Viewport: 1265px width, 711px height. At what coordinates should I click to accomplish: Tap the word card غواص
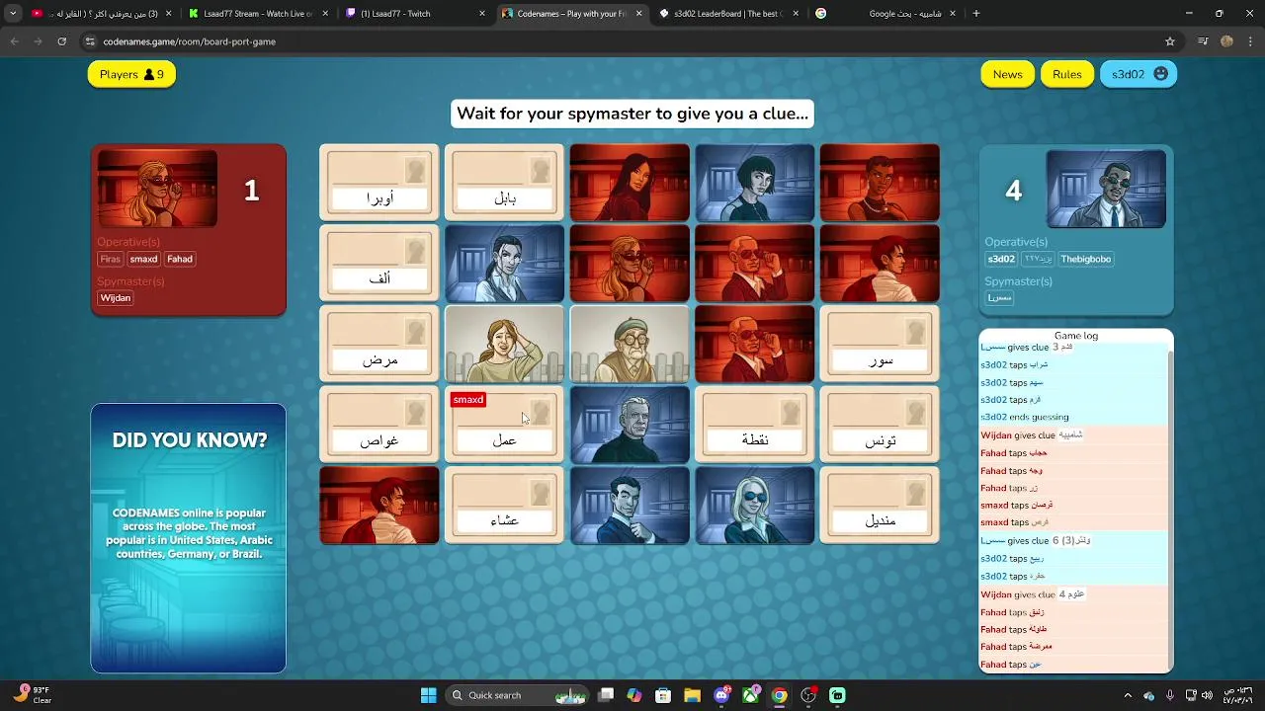(x=379, y=425)
